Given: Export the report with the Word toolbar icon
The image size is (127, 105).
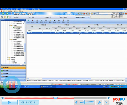Looking at the screenshot, I should point(28,21).
